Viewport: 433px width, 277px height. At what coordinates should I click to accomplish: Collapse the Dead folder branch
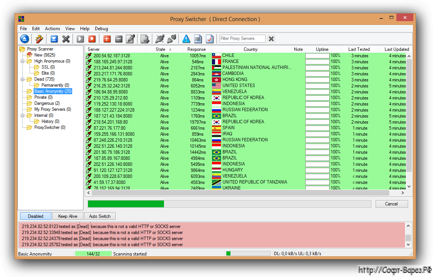[x=23, y=79]
